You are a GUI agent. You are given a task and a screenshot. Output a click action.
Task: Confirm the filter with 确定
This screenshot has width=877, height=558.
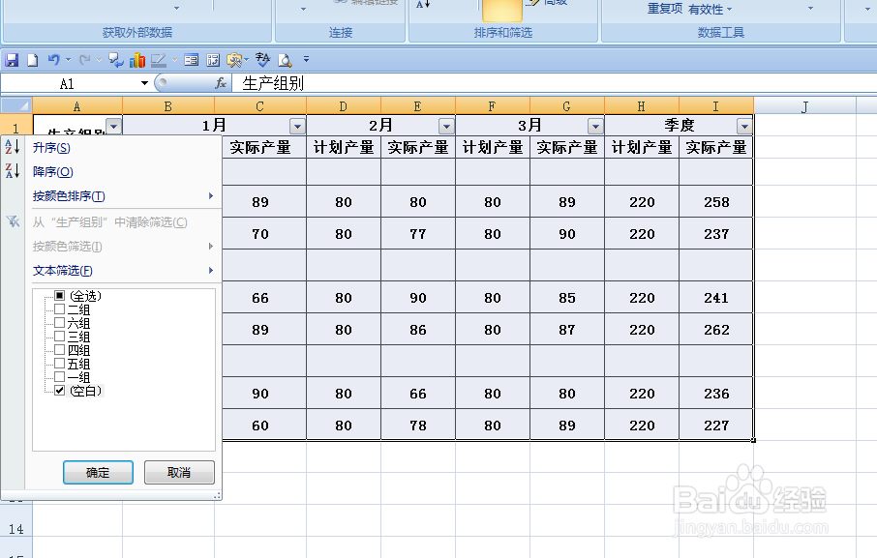point(98,473)
